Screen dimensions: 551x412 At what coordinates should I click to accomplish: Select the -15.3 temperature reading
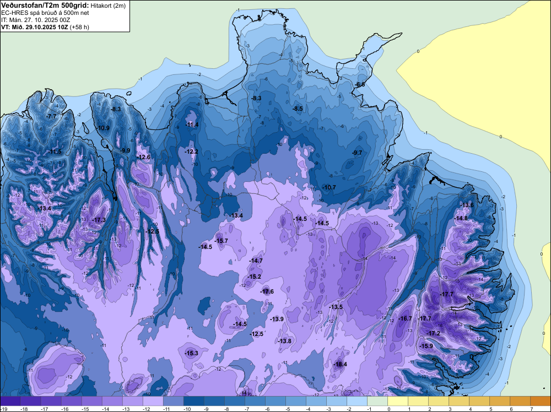192,353
